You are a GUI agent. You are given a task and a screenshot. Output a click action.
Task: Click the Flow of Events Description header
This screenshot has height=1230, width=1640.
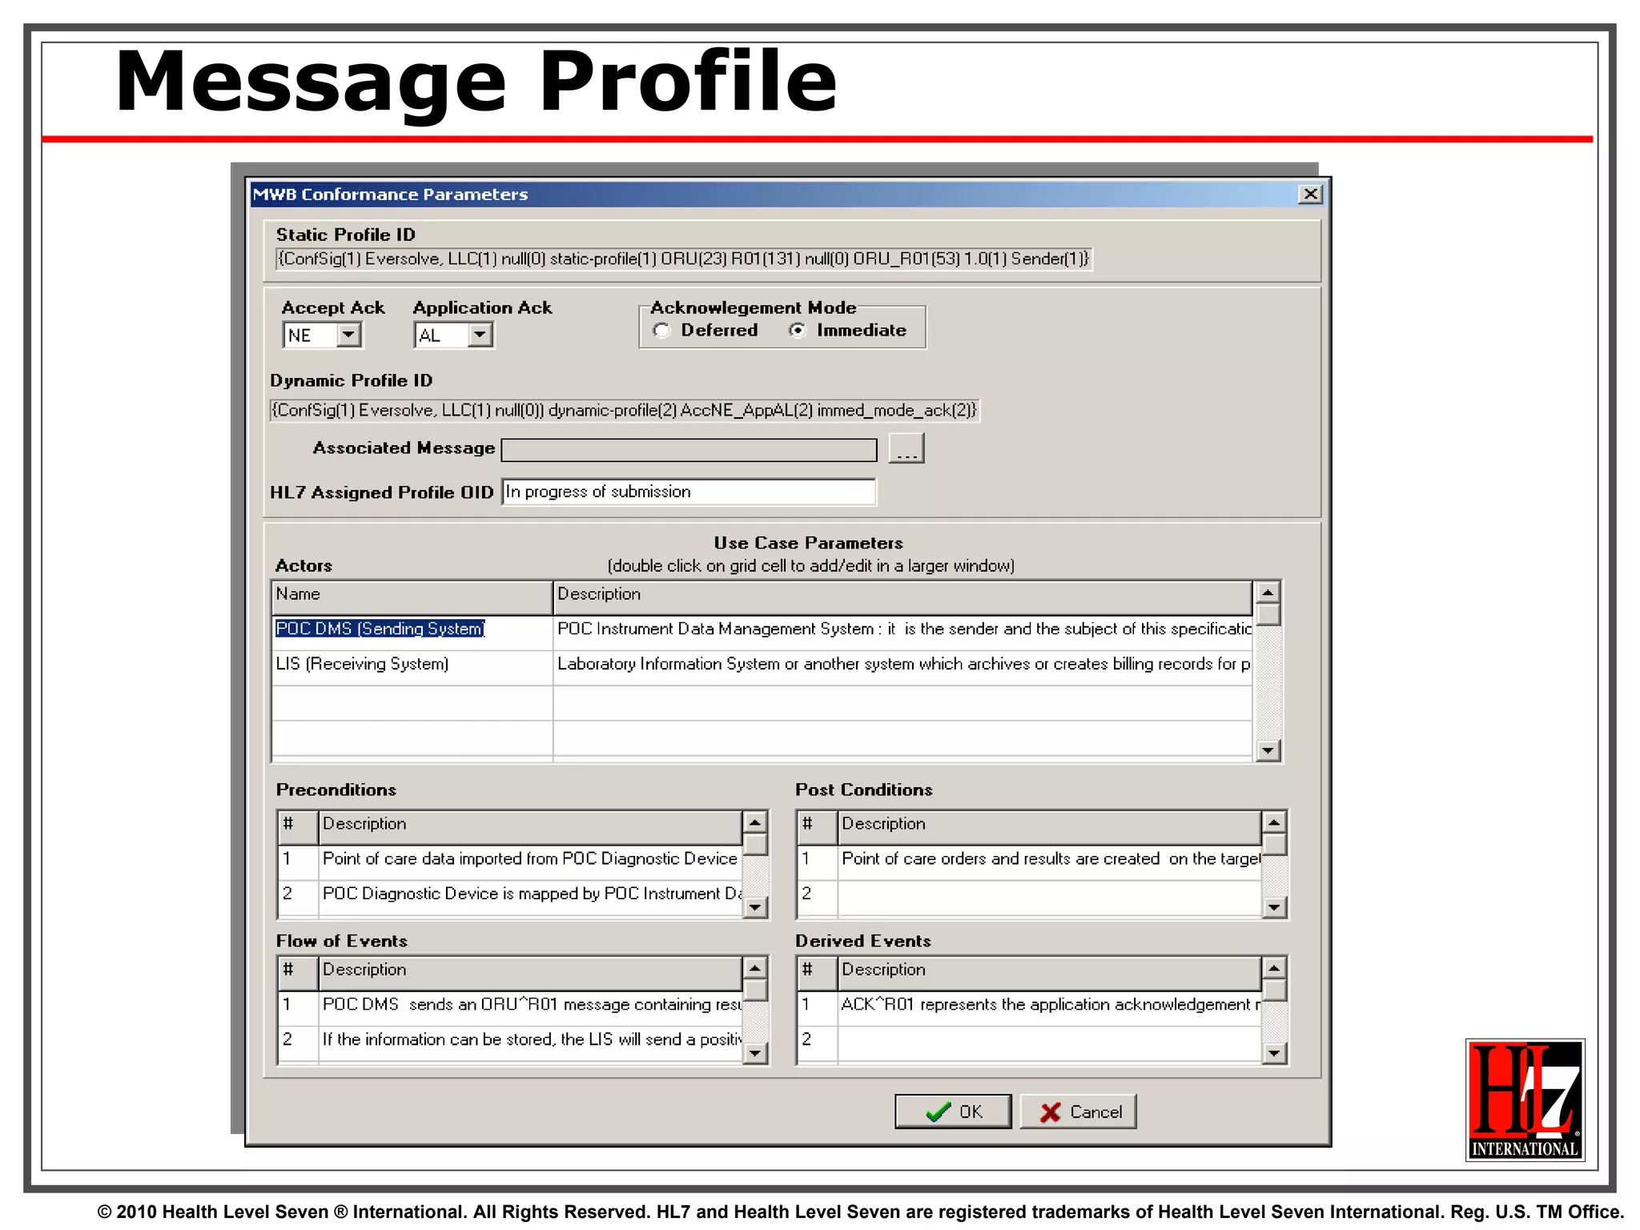click(x=530, y=973)
